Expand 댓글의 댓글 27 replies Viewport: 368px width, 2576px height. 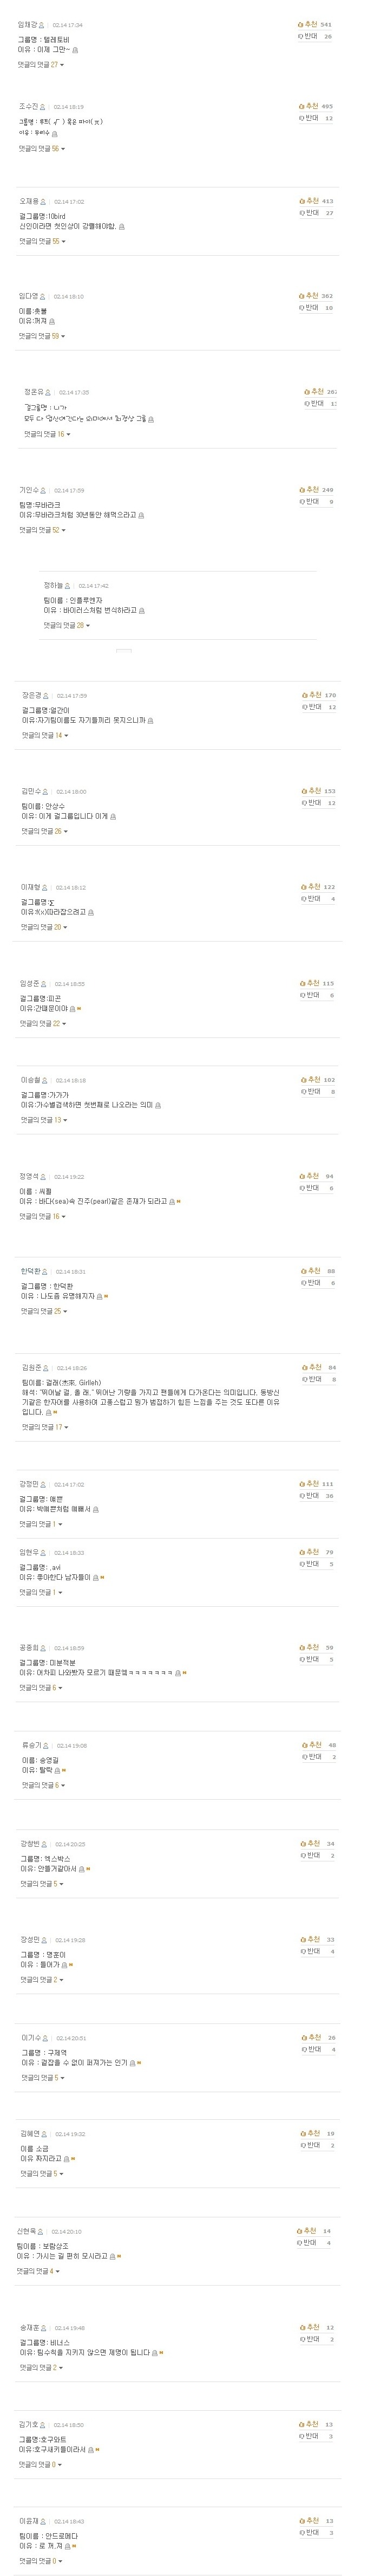click(40, 64)
